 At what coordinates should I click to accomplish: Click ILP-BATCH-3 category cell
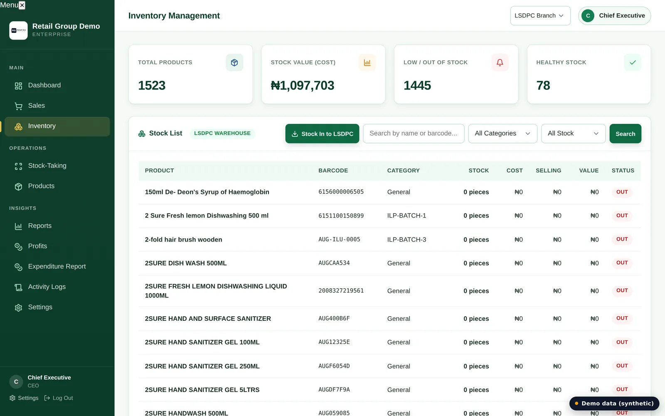pyautogui.click(x=407, y=240)
